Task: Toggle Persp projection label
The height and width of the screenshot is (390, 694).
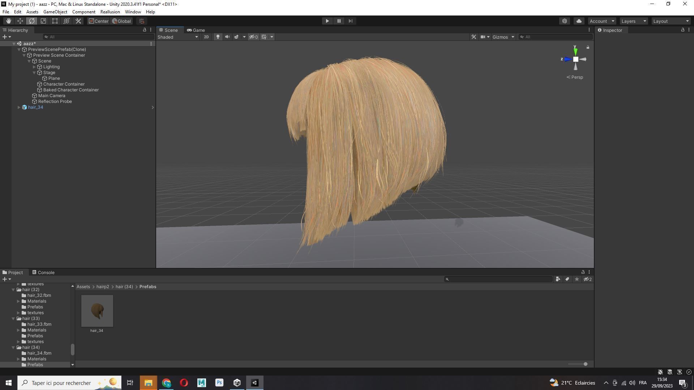Action: pos(575,77)
